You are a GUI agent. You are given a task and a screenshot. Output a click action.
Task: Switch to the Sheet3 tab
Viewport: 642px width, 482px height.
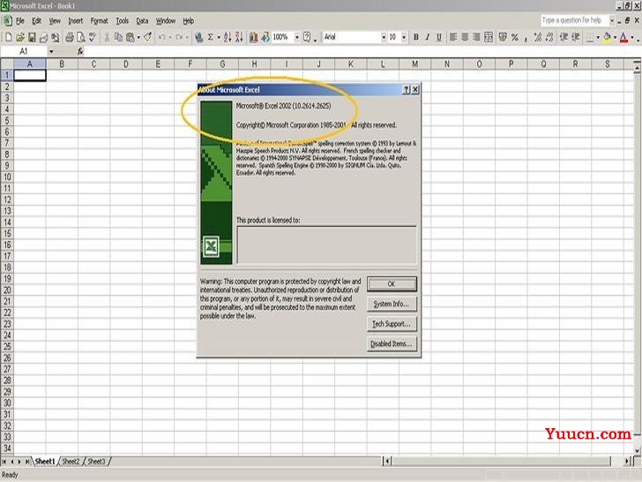96,462
